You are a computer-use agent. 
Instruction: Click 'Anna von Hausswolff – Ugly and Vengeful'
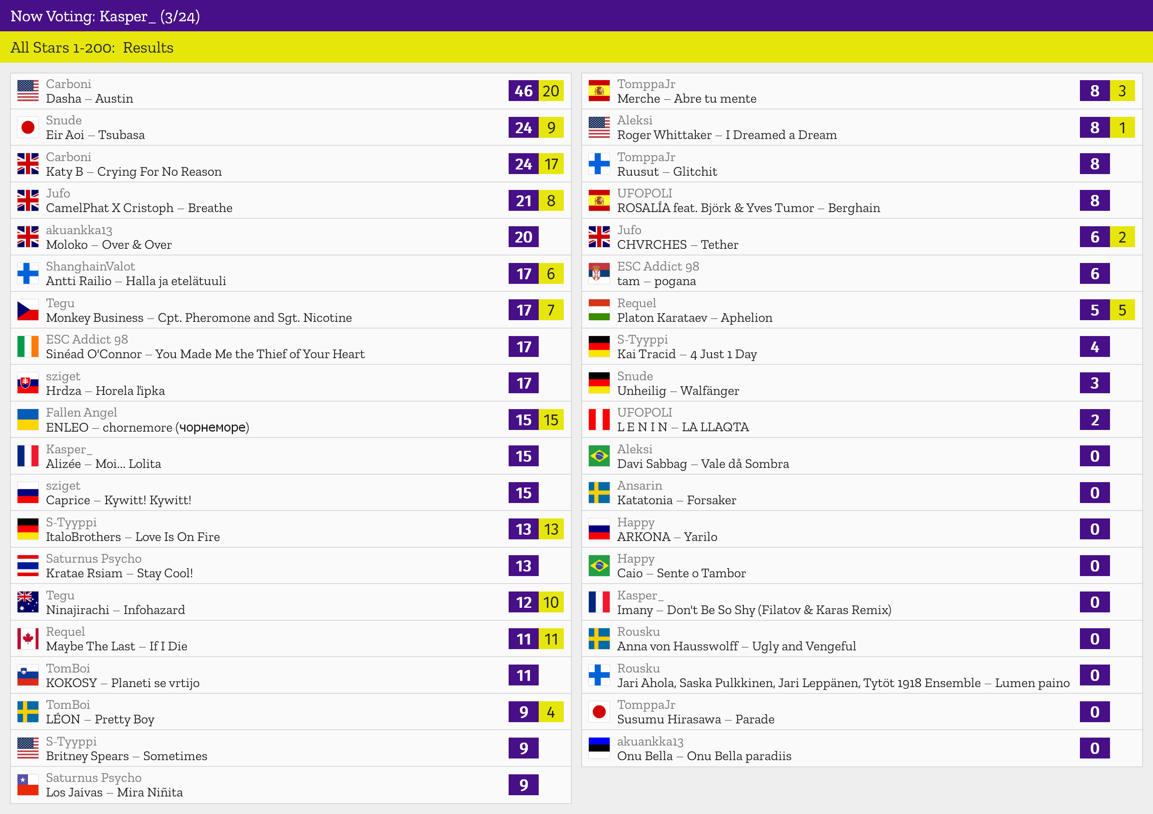pyautogui.click(x=736, y=646)
